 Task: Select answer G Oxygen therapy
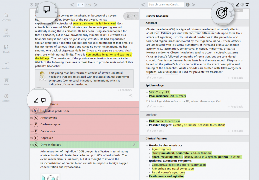click(x=84, y=145)
